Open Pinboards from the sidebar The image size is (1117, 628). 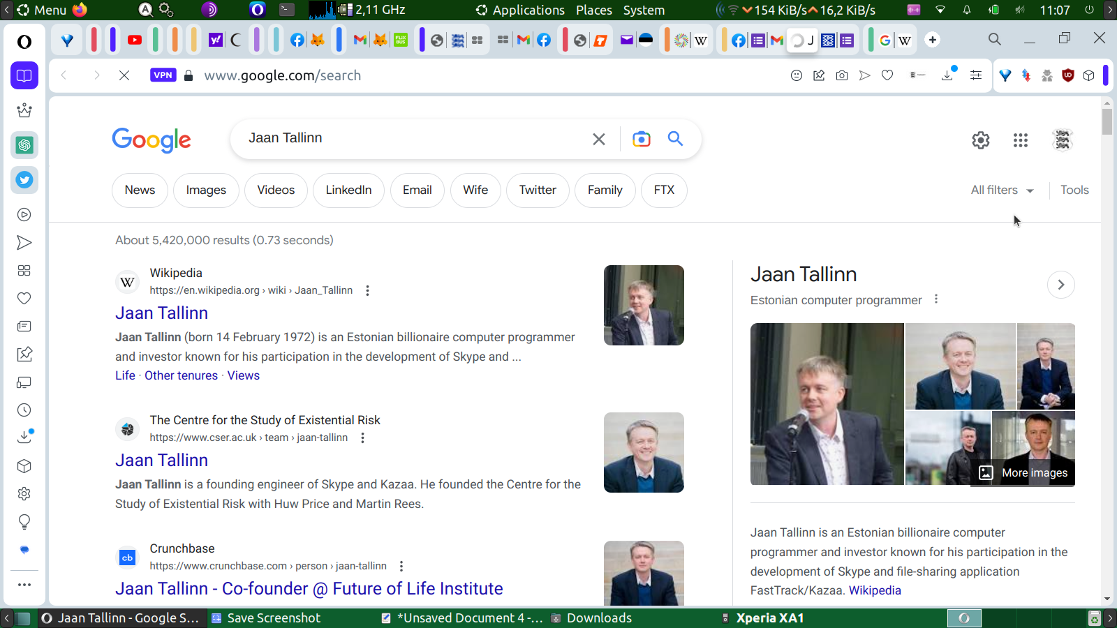click(x=24, y=354)
